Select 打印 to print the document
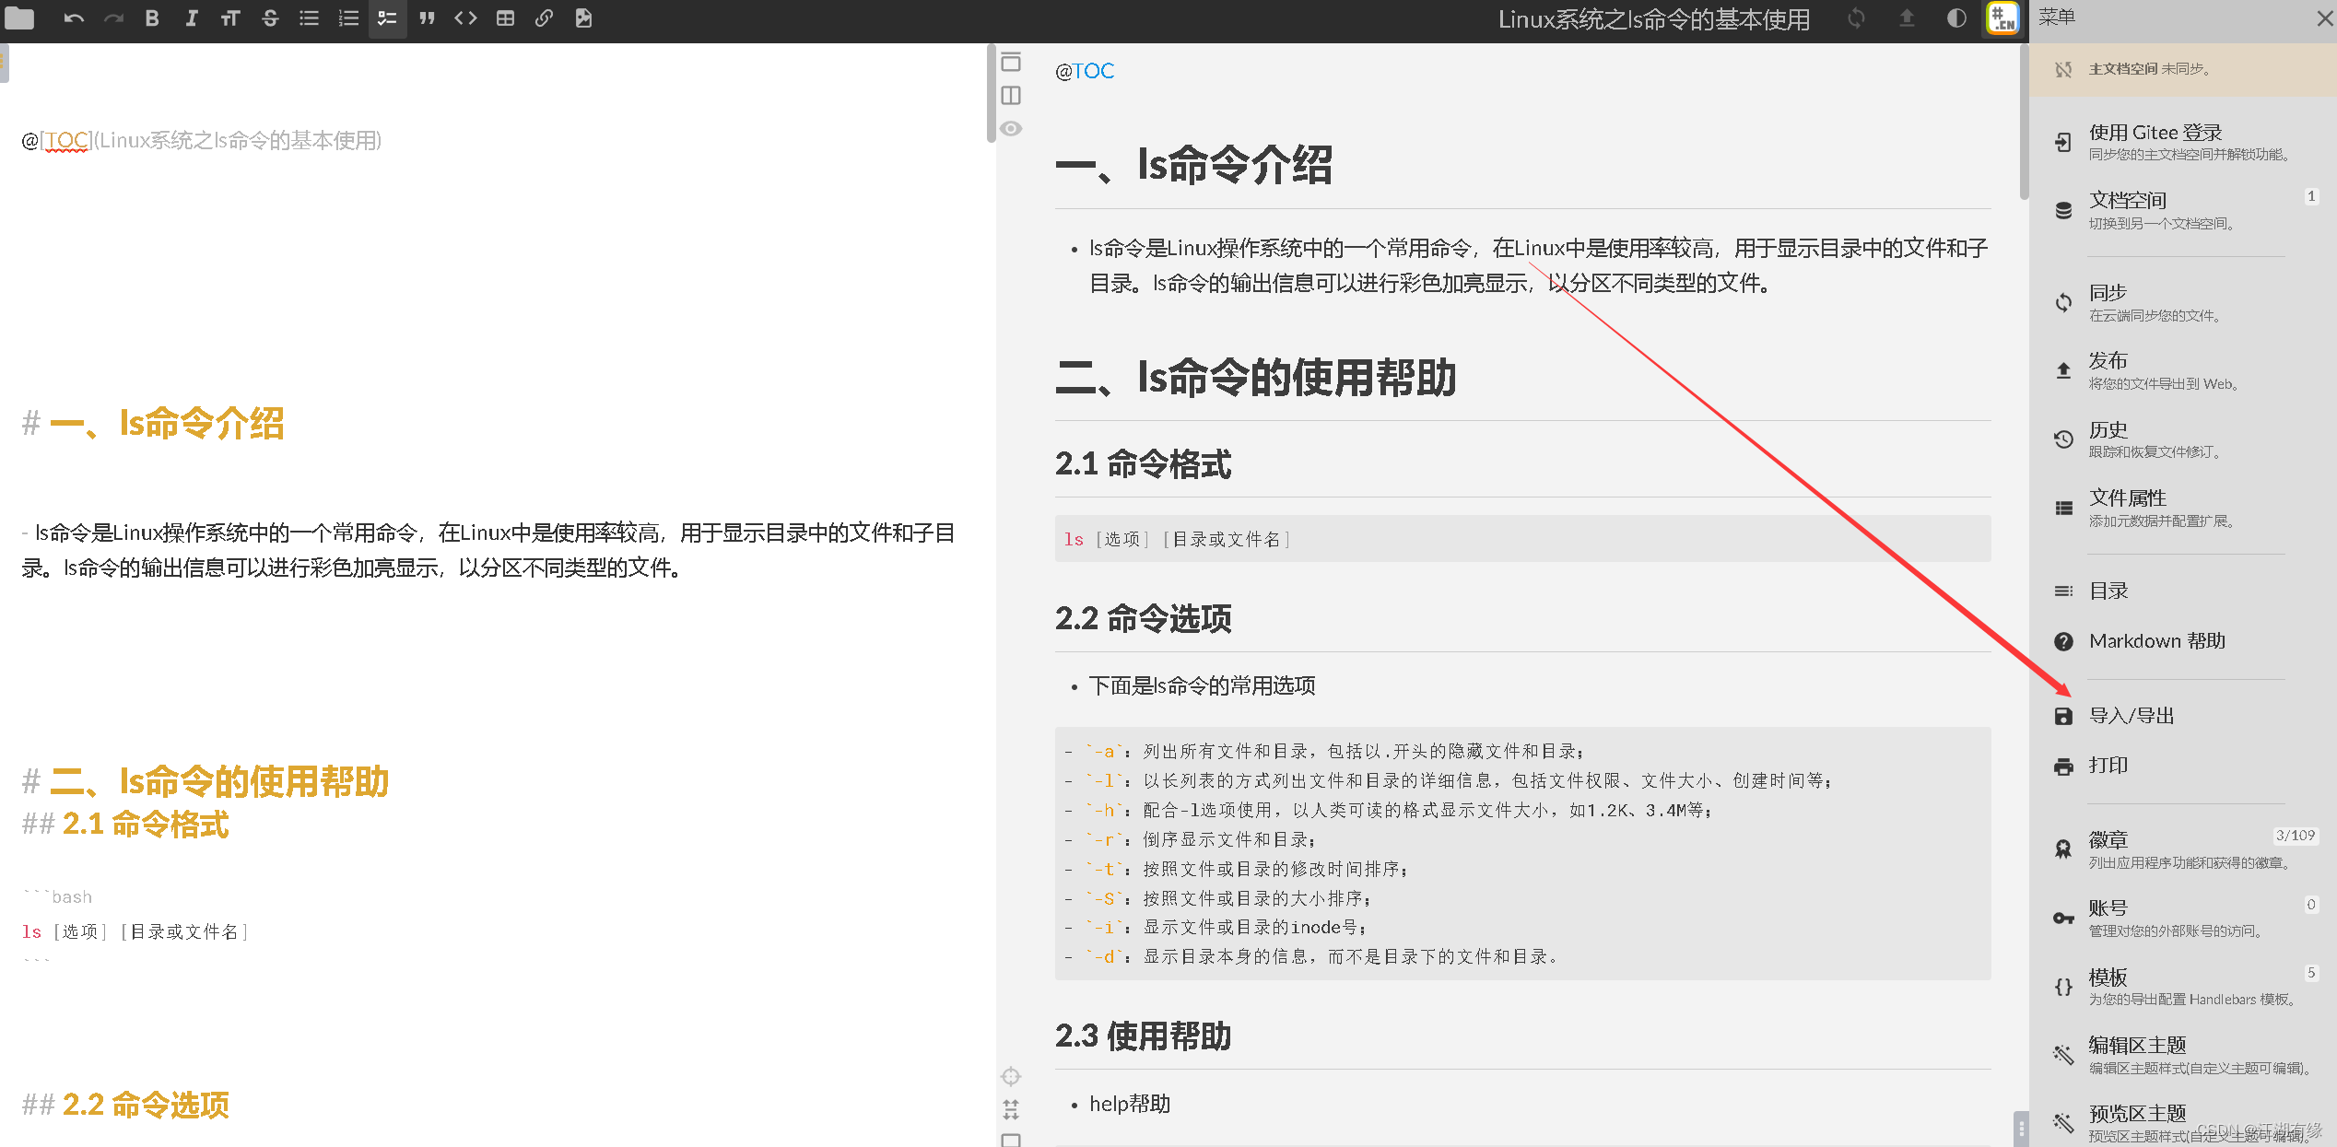This screenshot has height=1147, width=2337. point(2182,766)
